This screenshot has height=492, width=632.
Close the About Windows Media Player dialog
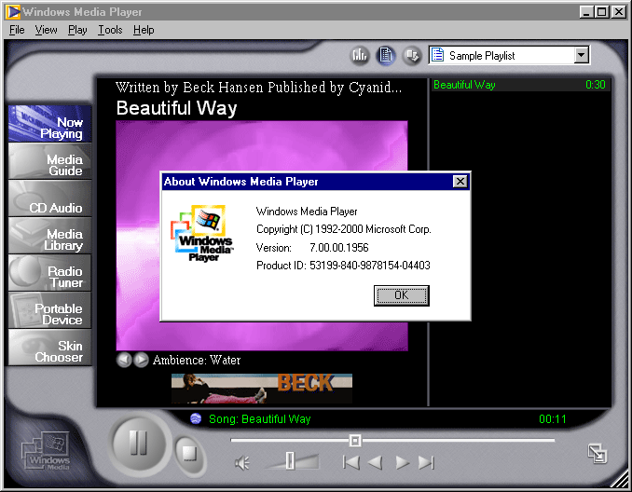[460, 182]
